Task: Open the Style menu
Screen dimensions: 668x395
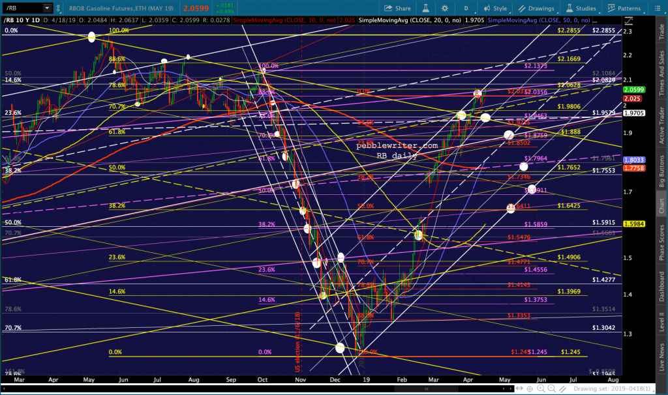Action: (x=496, y=8)
